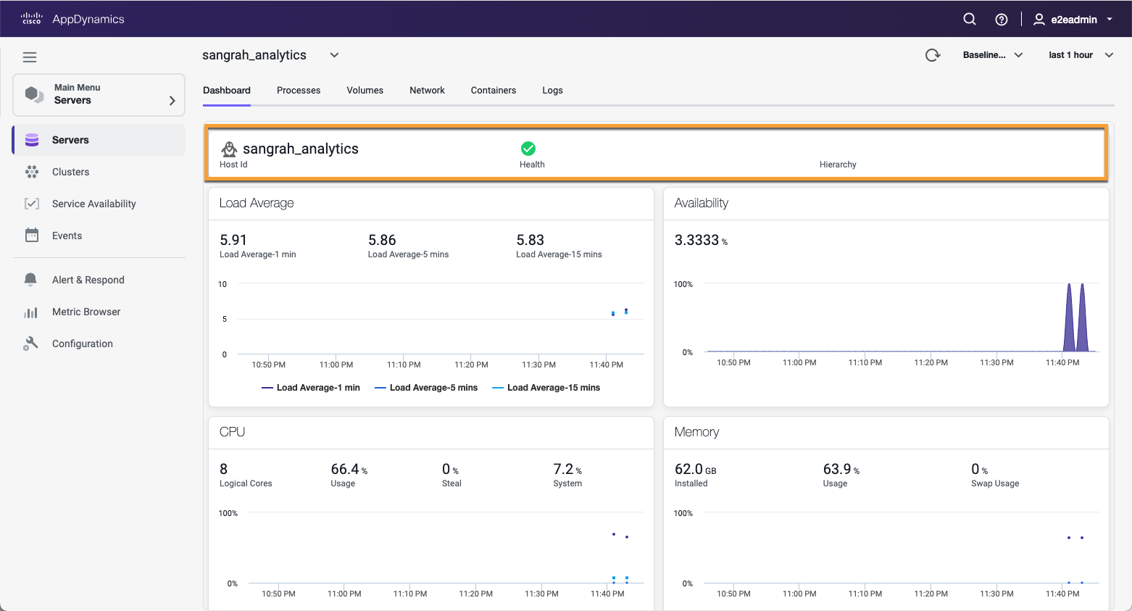The height and width of the screenshot is (611, 1132).
Task: Switch to the Logs tab
Action: [x=552, y=91]
